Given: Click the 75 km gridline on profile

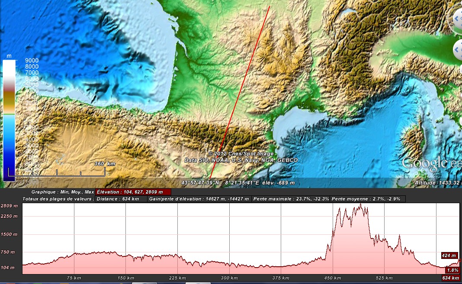Looking at the screenshot, I should pos(74,238).
